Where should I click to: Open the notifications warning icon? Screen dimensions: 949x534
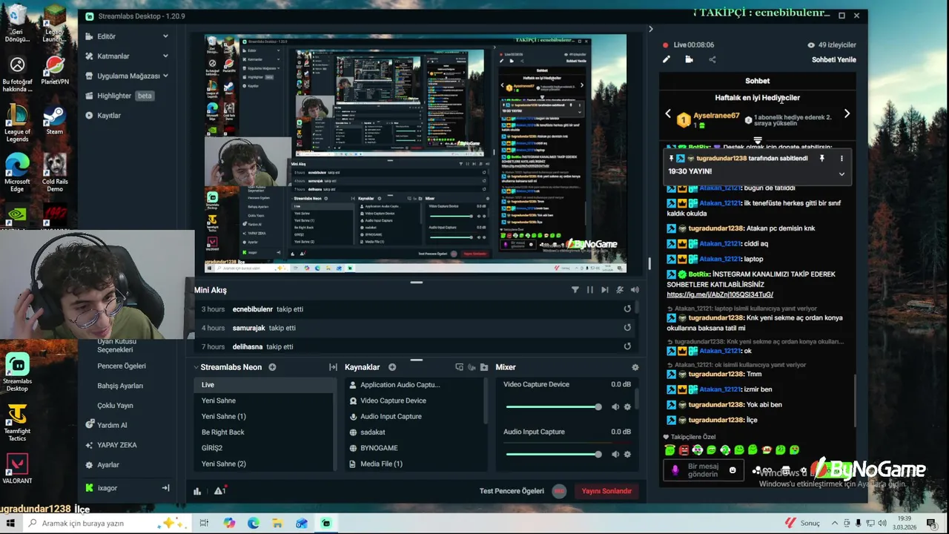click(x=219, y=491)
